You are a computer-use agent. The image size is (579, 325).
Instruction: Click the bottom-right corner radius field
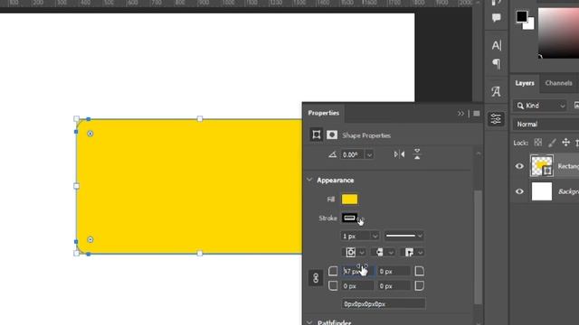(394, 286)
